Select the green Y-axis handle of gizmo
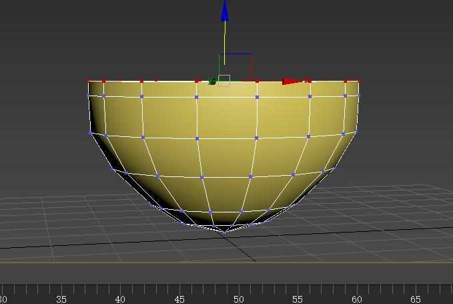 point(212,82)
